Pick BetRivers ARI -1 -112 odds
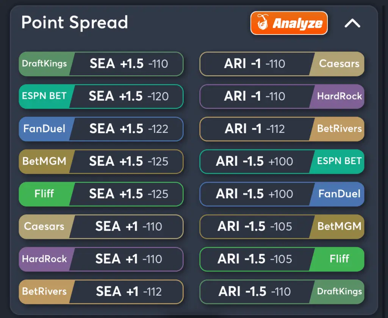The width and height of the screenshot is (388, 318). point(282,129)
